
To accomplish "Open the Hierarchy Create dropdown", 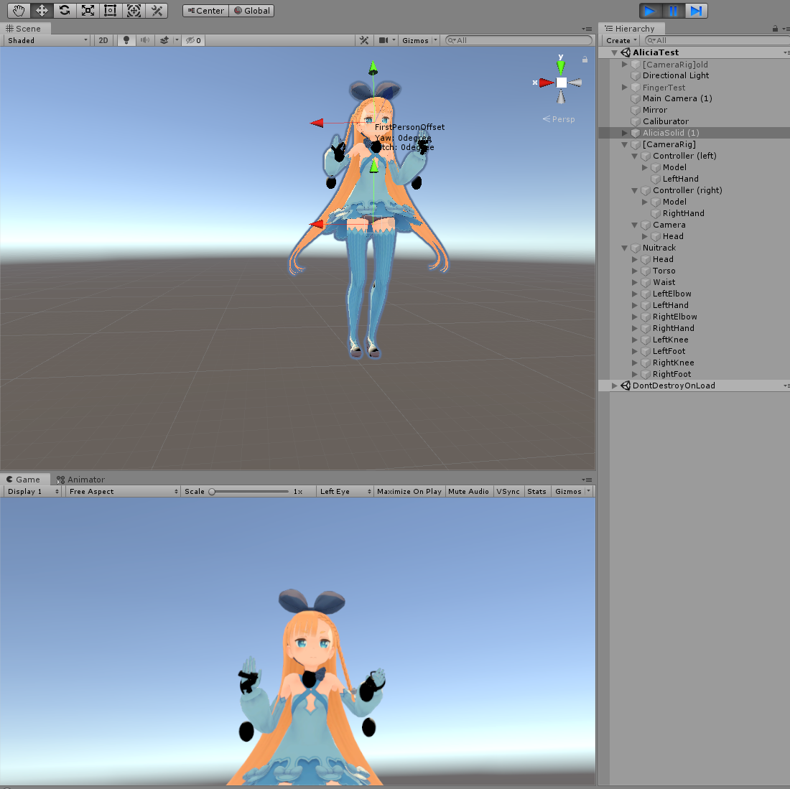I will [621, 40].
